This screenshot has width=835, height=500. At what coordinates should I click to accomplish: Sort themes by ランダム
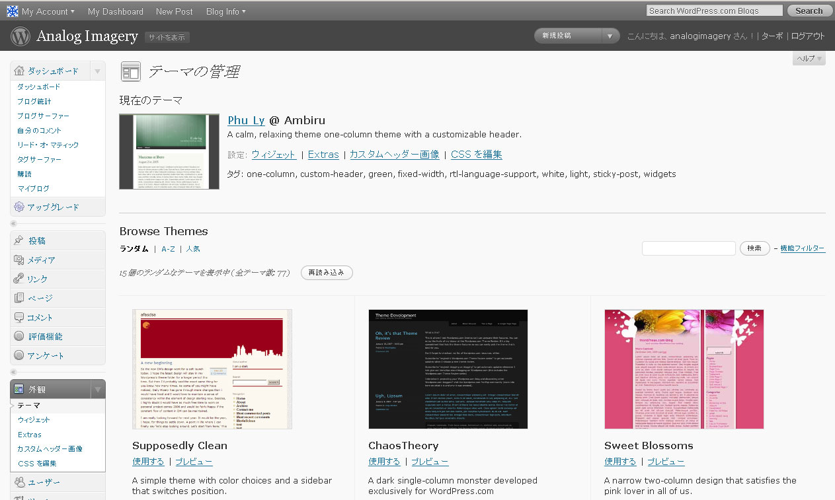point(134,249)
